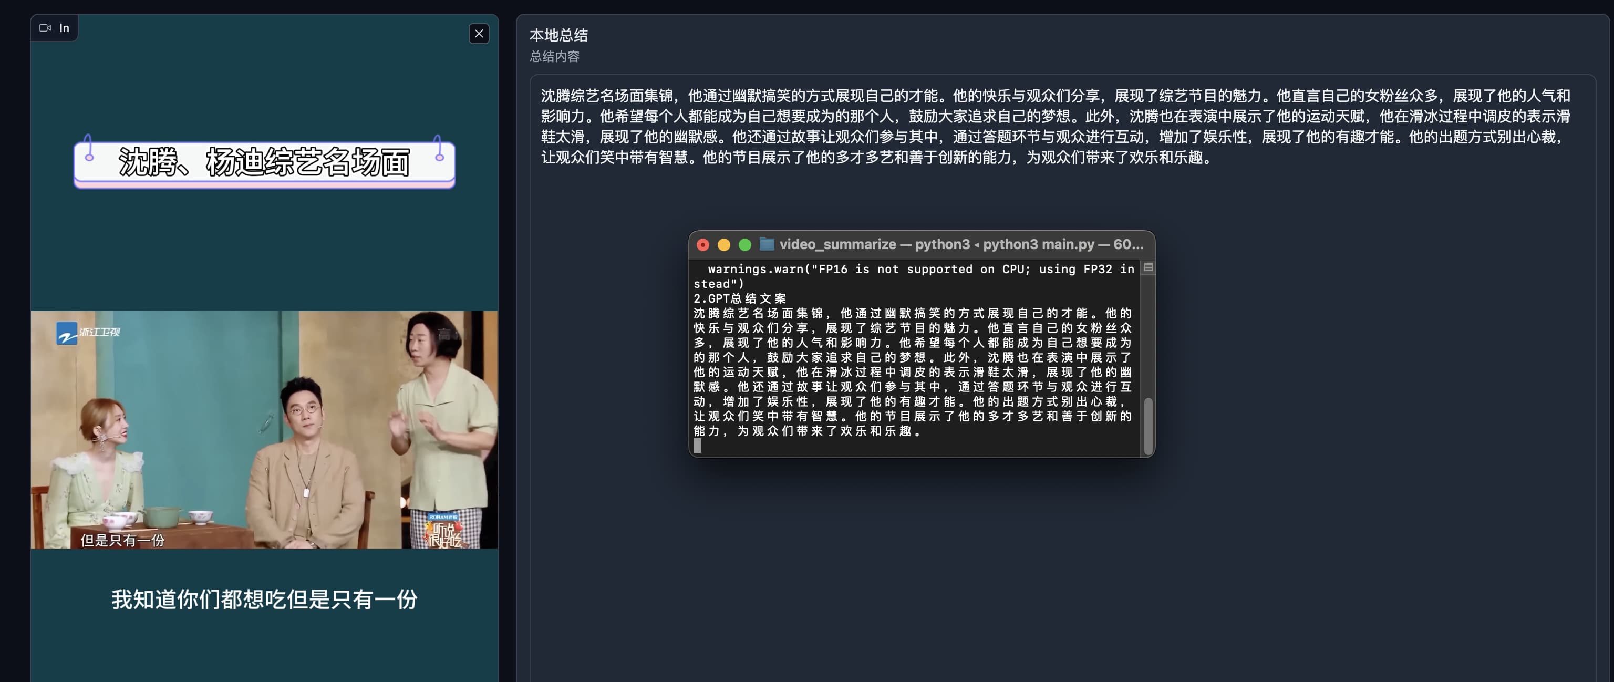The image size is (1614, 682).
Task: Click the folder icon in terminal title bar
Action: point(766,244)
